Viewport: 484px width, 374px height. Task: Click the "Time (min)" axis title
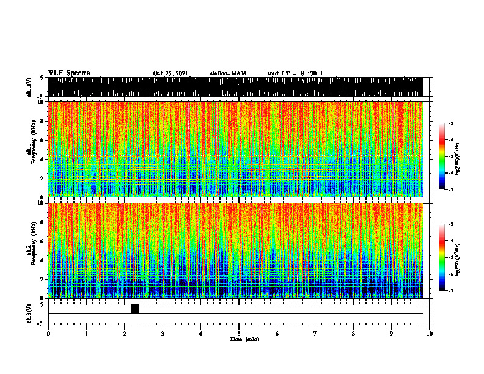pyautogui.click(x=244, y=339)
